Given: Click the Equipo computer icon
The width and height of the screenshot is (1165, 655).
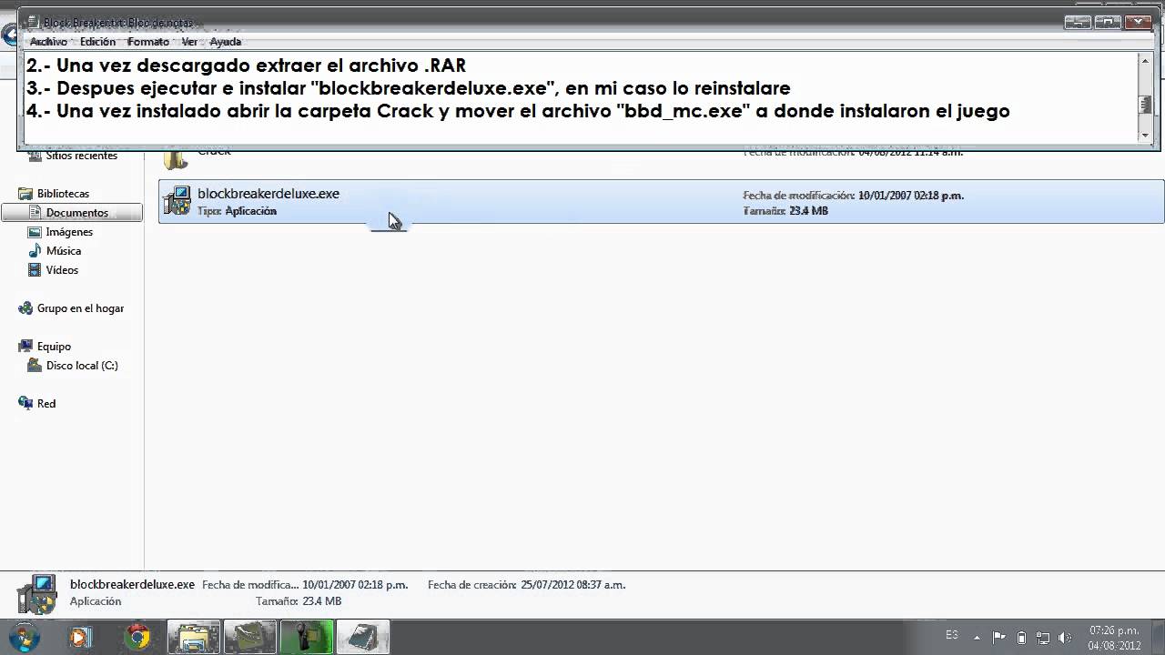Looking at the screenshot, I should pos(25,347).
